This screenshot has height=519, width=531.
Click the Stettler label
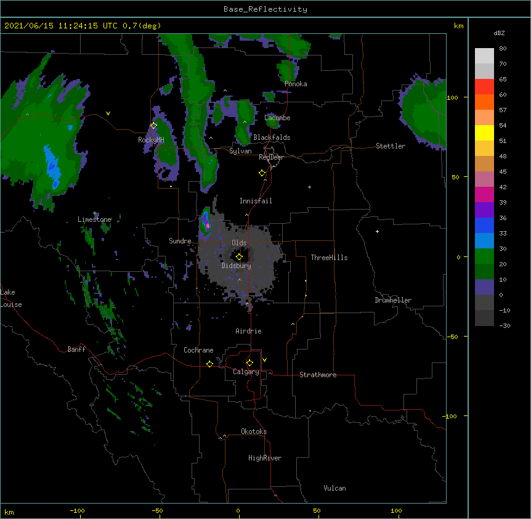point(391,146)
